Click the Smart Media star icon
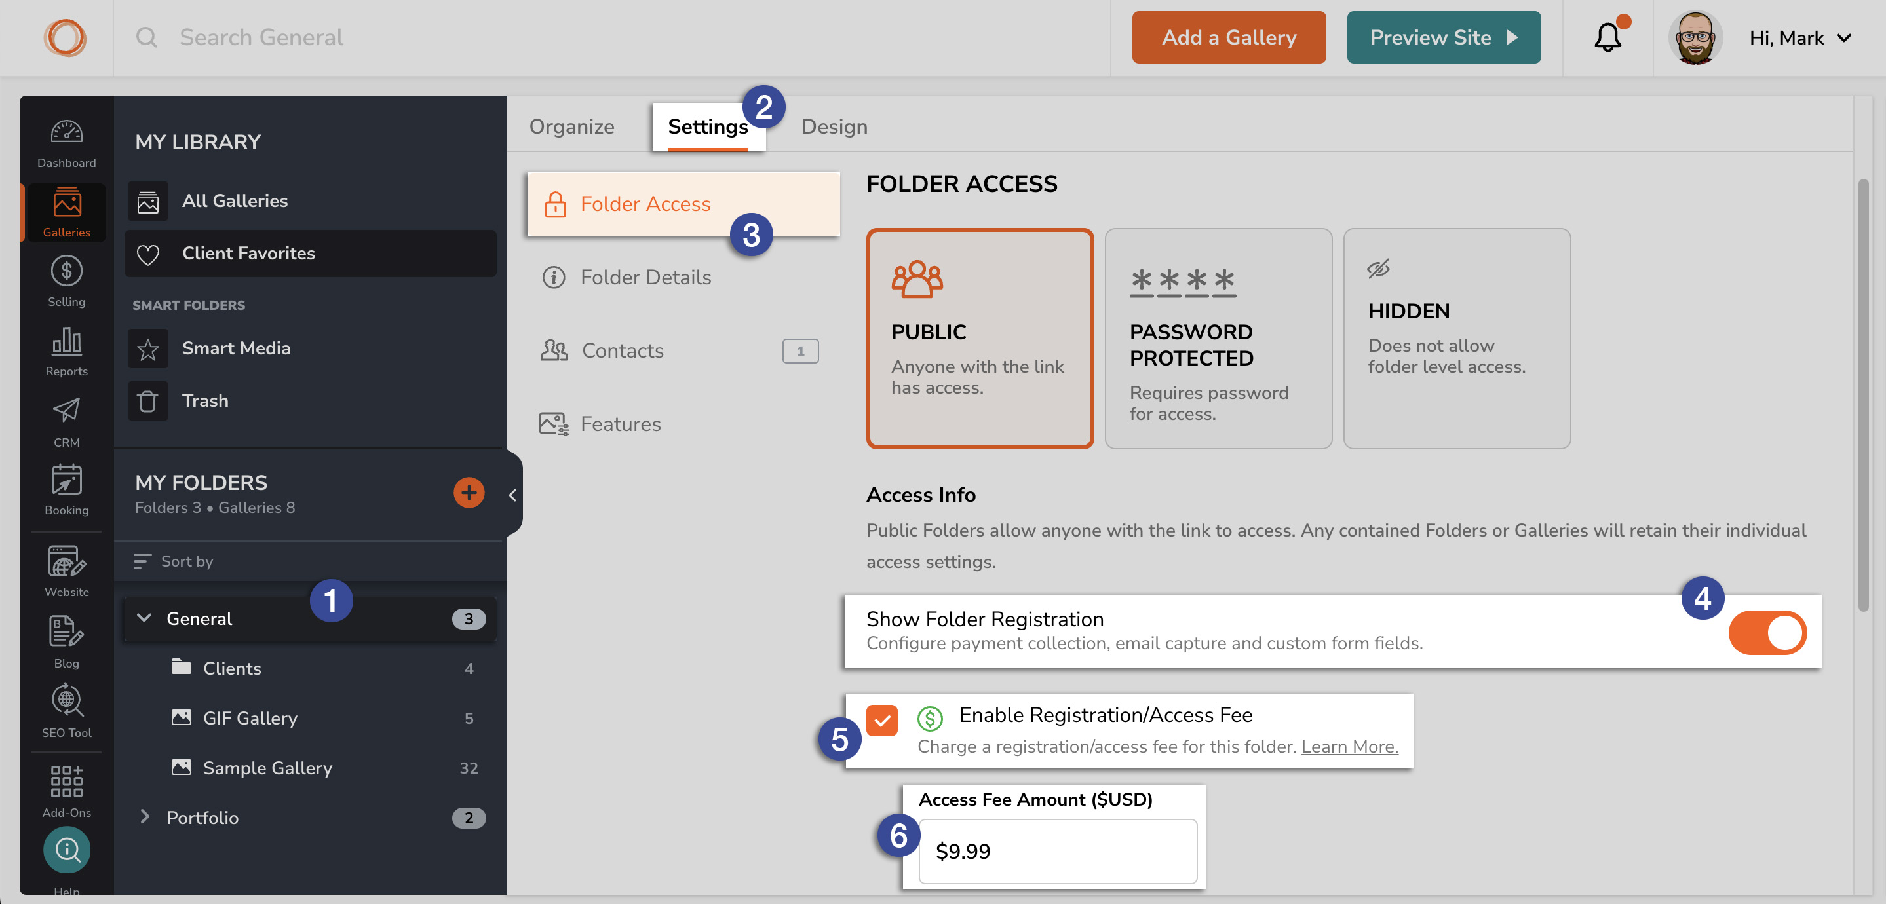 click(x=148, y=349)
